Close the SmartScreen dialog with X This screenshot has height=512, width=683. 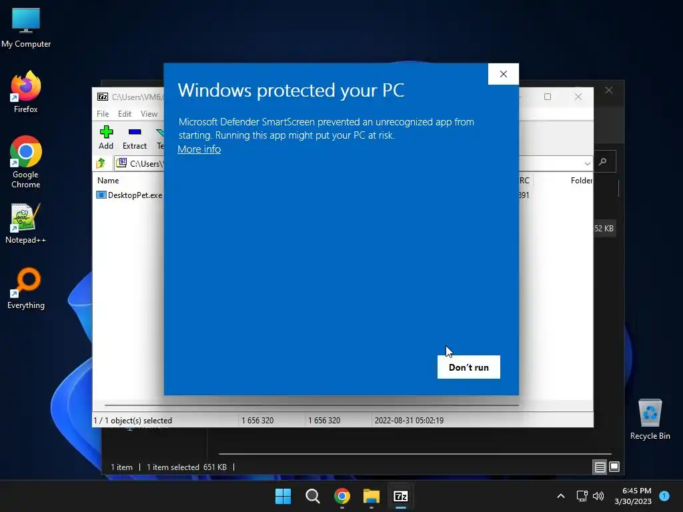point(504,74)
